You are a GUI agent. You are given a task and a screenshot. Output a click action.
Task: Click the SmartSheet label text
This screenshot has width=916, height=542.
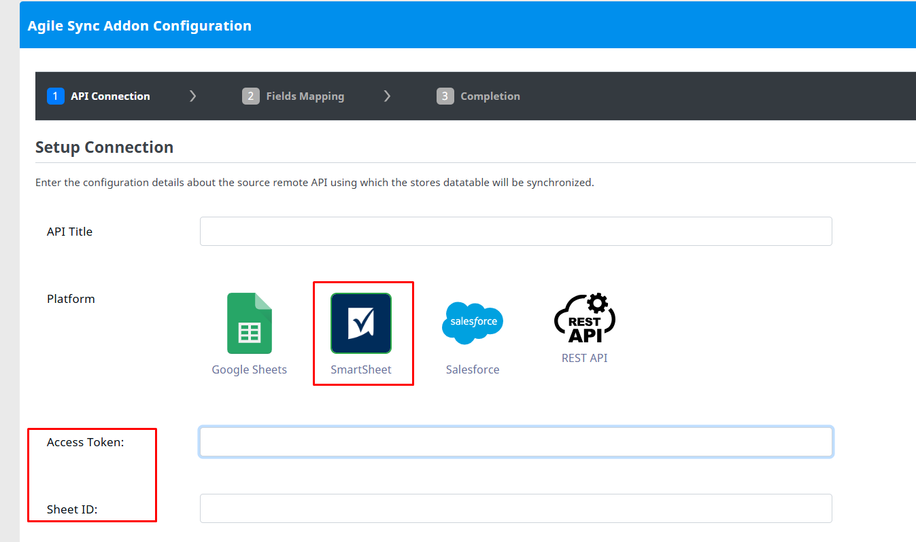click(x=361, y=369)
